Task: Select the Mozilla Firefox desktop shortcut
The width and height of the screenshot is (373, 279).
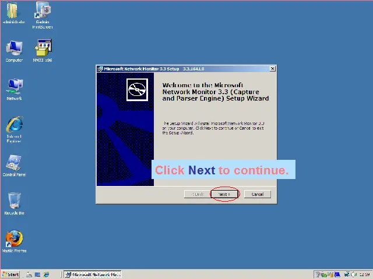Action: point(14,241)
